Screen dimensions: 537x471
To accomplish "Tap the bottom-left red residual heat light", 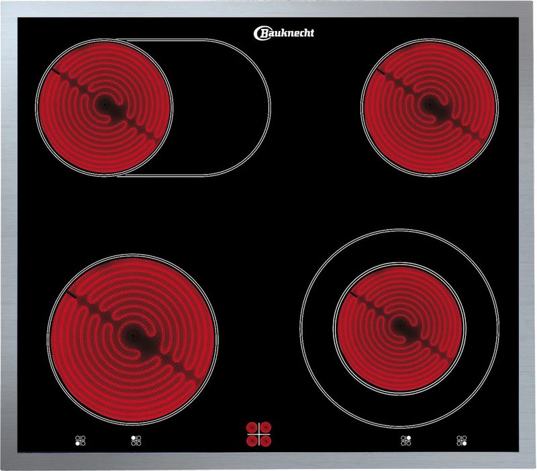I will pos(253,440).
